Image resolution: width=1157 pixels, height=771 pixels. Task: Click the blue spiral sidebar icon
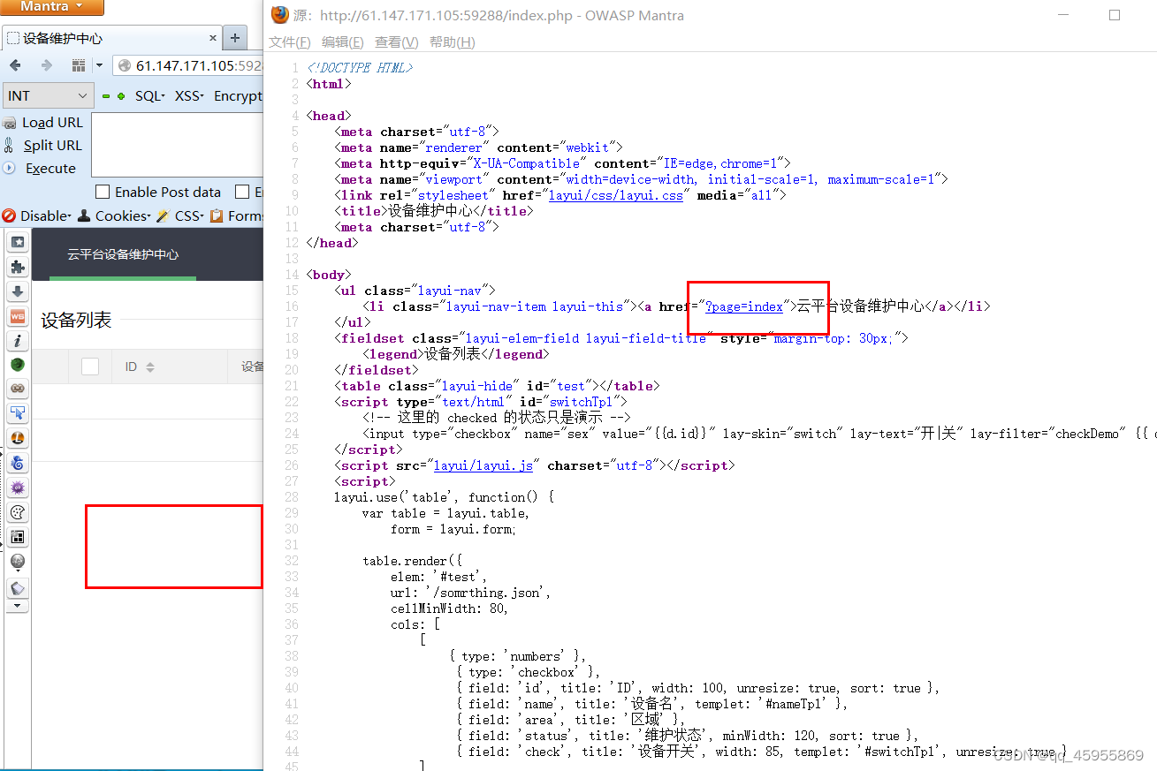[x=18, y=463]
